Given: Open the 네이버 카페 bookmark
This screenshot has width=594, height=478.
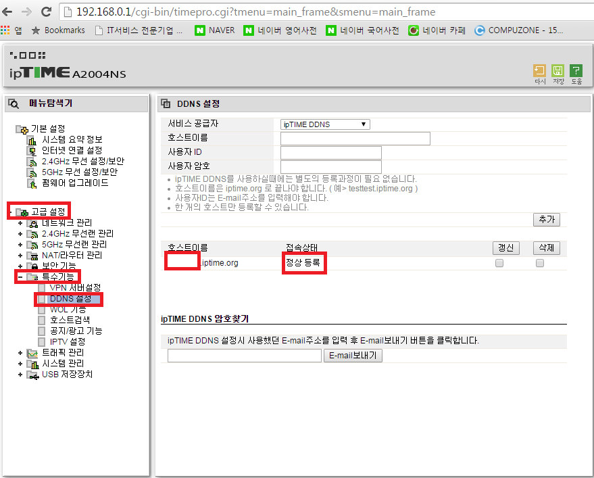Looking at the screenshot, I should pos(437,30).
